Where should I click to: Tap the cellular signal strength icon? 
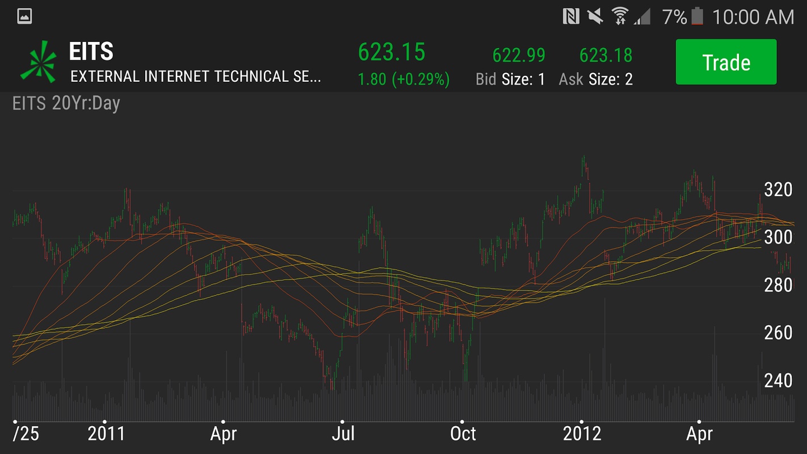pyautogui.click(x=642, y=17)
